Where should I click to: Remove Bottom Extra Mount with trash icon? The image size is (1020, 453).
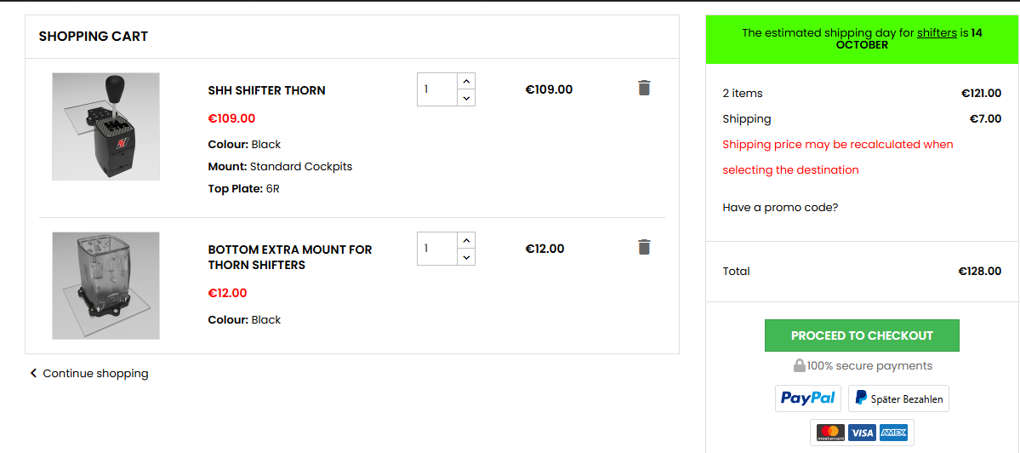click(x=644, y=247)
